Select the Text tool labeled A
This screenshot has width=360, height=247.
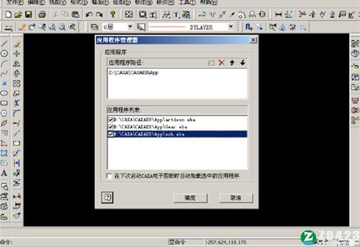[x=4, y=173]
